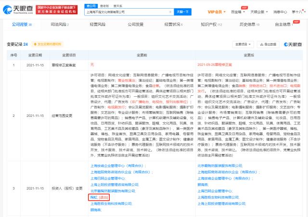The height and width of the screenshot is (217, 308).
Task: Open 北京最陶然服装服饰有限公司 in the 变更前 column
Action: [x=113, y=191]
